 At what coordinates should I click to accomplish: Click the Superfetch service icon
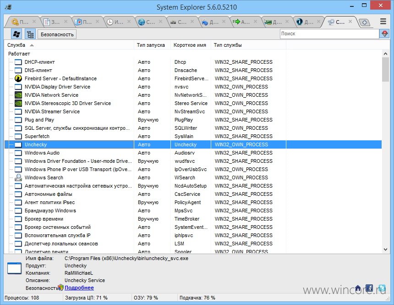coord(18,136)
